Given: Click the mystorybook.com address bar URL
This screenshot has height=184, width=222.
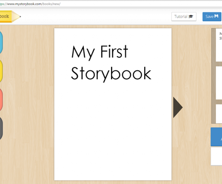Looking at the screenshot, I should point(30,4).
